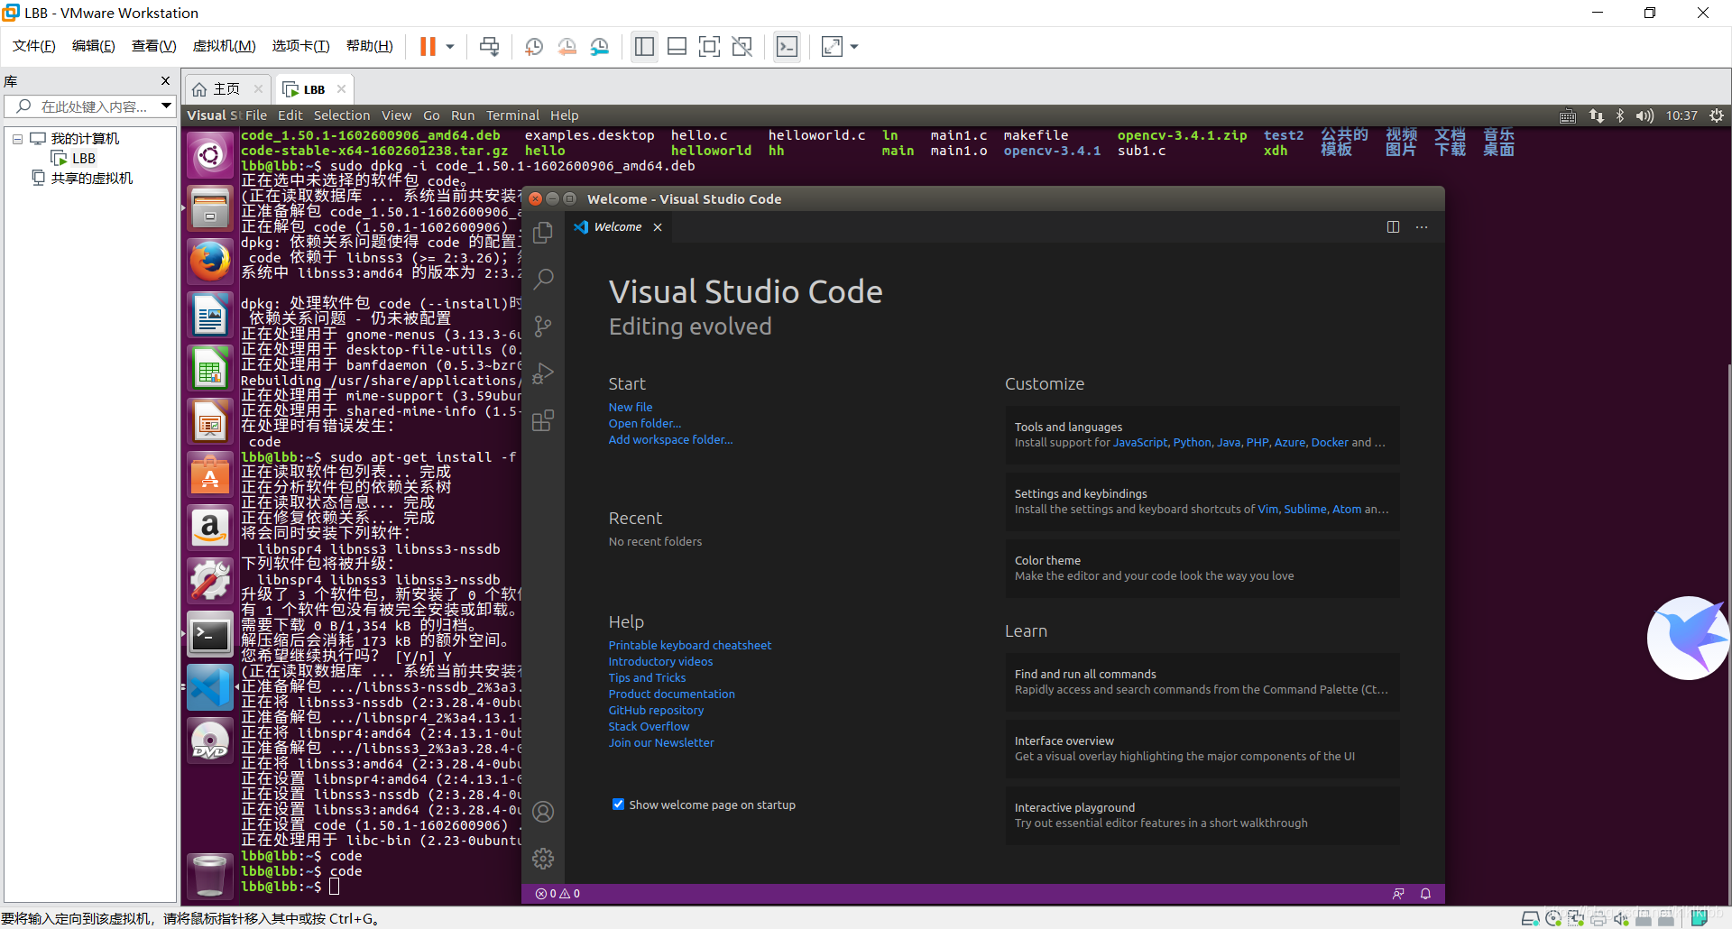Open Join our Newsletter link
1732x929 pixels.
(x=661, y=743)
